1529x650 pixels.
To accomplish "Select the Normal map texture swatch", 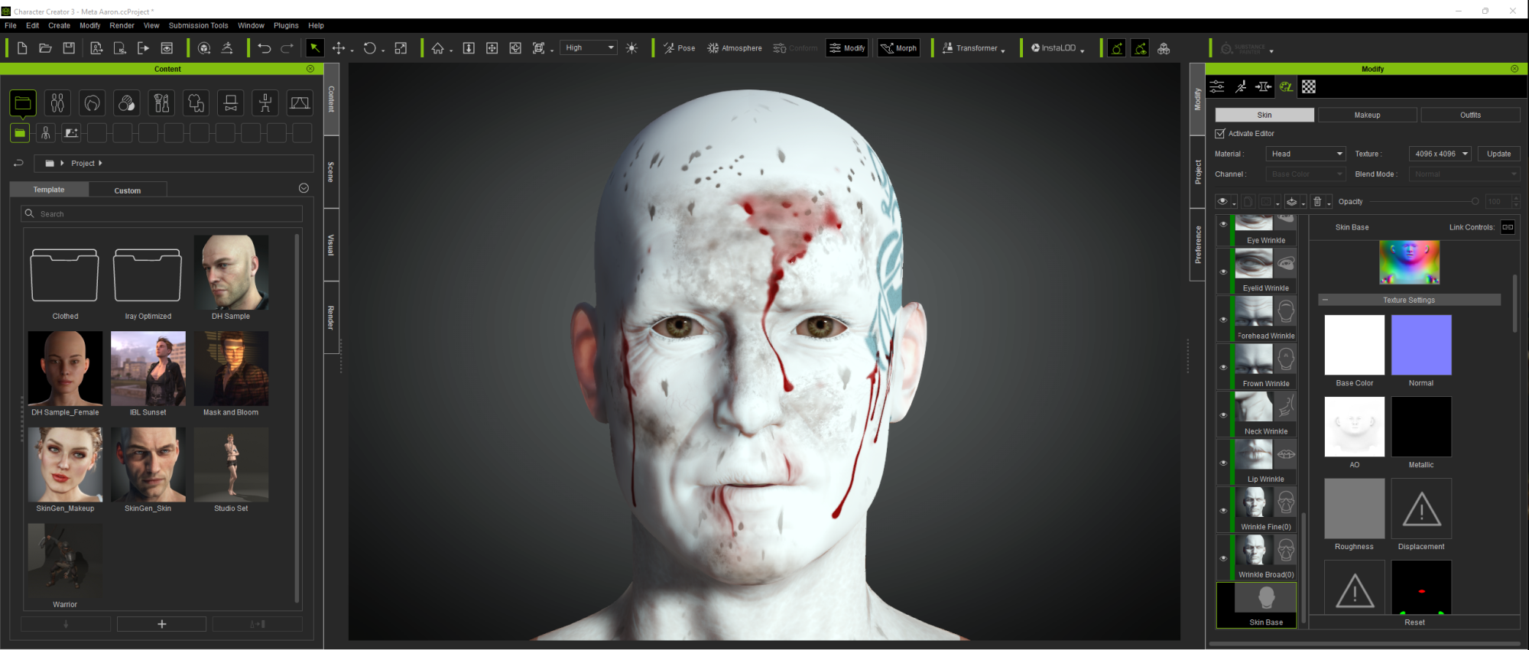I will [x=1421, y=345].
